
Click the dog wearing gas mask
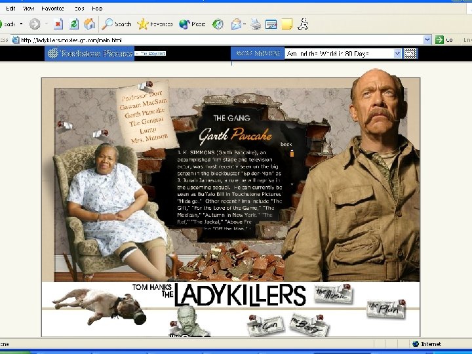point(100,306)
